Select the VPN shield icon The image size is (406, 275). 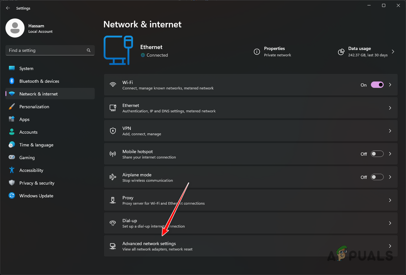click(x=113, y=130)
